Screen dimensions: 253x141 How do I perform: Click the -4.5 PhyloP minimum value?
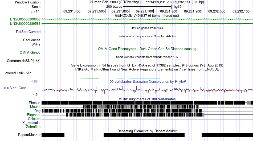pos(35,95)
